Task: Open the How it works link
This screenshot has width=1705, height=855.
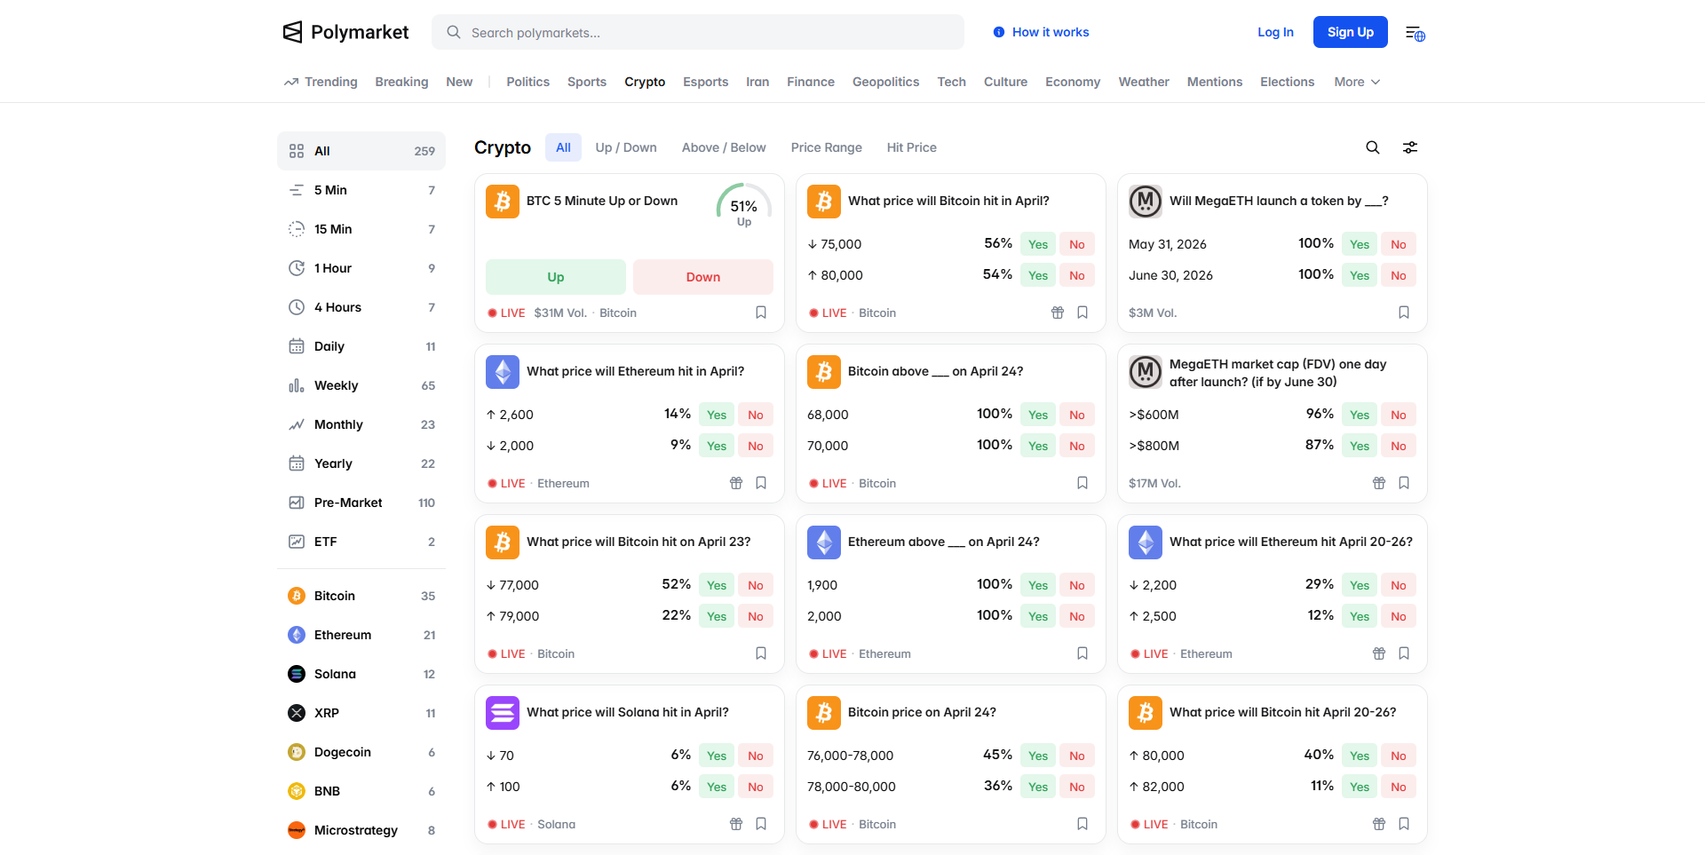Action: pyautogui.click(x=1041, y=32)
